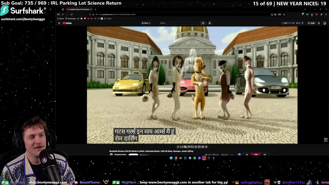This screenshot has height=185, width=329.
Task: Click the blue translate extension icon
Action: (307, 14)
